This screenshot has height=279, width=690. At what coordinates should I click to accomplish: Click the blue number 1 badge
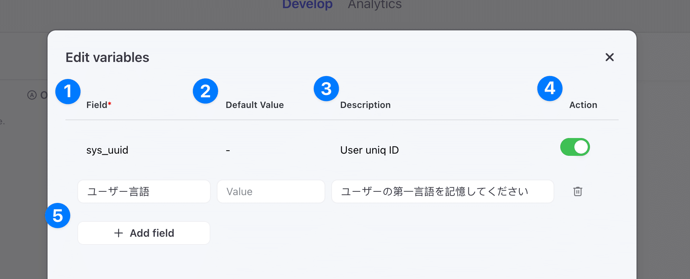point(68,91)
